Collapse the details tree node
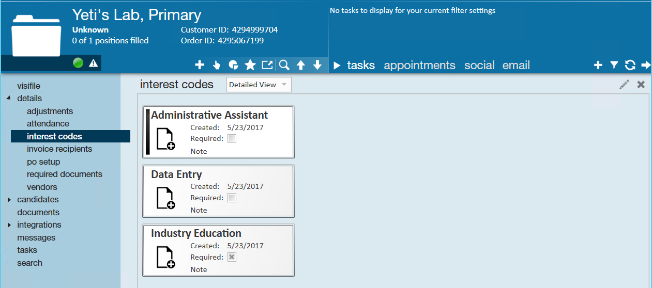The height and width of the screenshot is (288, 652). [x=9, y=98]
